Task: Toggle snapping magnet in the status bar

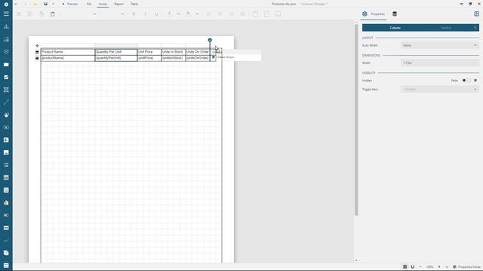Action: tap(413, 266)
